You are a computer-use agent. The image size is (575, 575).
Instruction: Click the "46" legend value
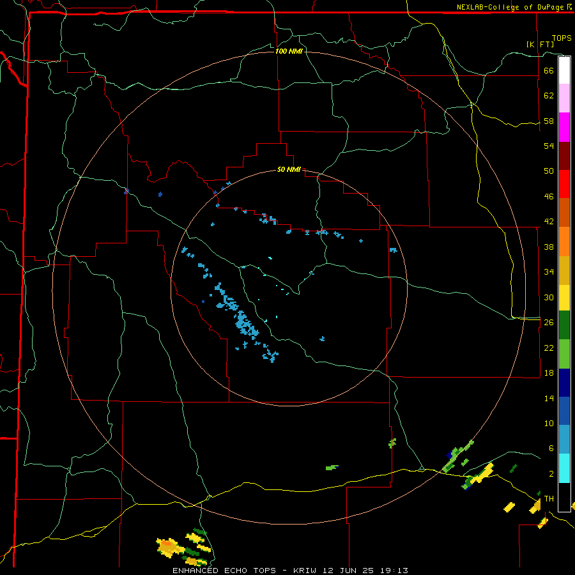pyautogui.click(x=549, y=197)
